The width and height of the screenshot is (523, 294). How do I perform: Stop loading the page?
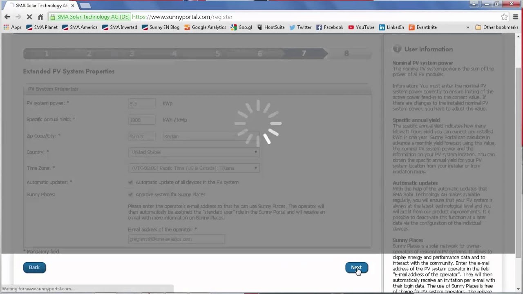pos(29,17)
